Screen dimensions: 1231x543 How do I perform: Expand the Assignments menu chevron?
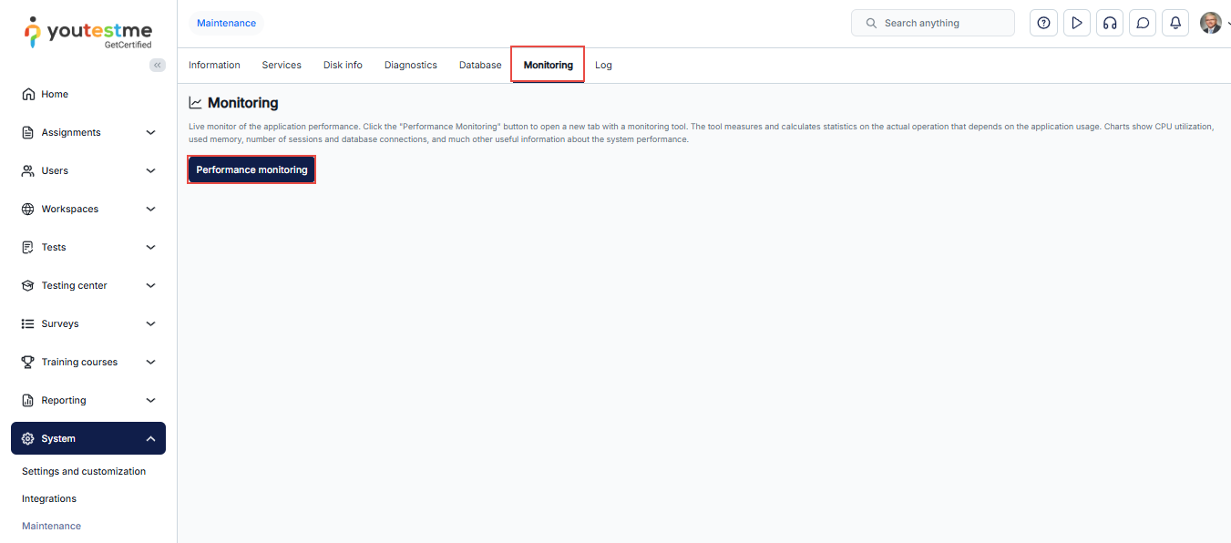pos(150,132)
